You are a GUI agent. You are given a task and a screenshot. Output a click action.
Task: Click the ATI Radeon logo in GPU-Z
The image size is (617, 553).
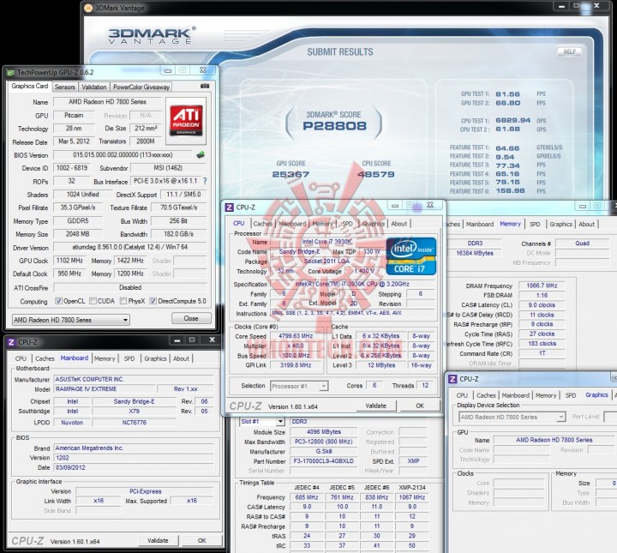[186, 120]
